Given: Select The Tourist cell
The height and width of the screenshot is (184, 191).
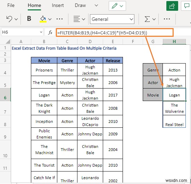Looking at the screenshot, I should [44, 165].
